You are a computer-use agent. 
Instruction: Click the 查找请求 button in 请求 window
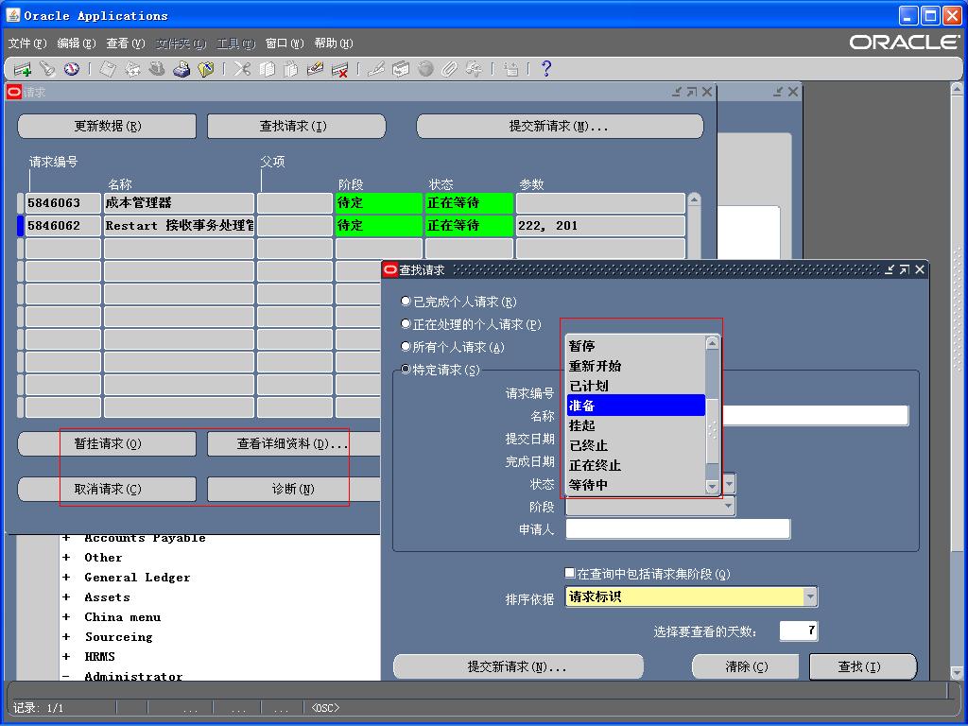[x=296, y=126]
